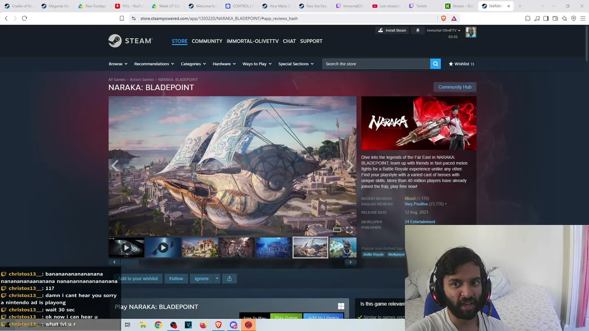Switch to the Raw Footage browser tab
589x331 pixels.
click(x=92, y=6)
